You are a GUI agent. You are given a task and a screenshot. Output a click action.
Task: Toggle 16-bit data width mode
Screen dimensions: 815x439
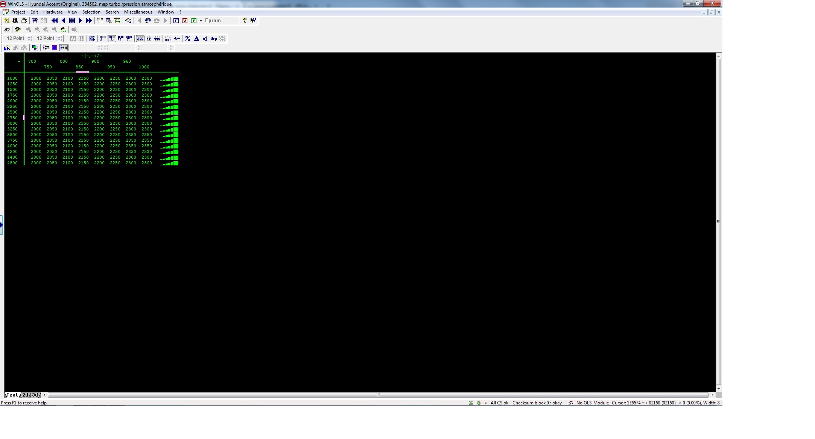(x=111, y=39)
